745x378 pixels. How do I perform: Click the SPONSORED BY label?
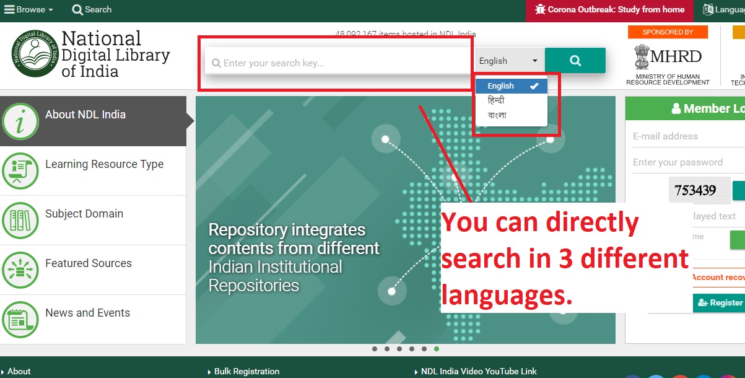tap(668, 32)
